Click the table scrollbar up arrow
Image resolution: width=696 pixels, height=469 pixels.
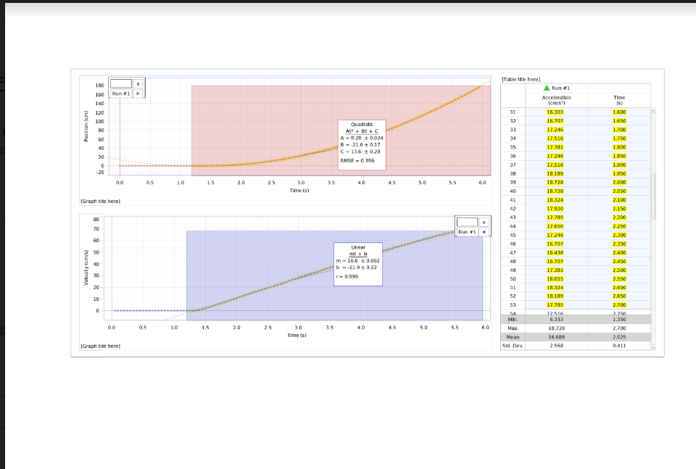pos(653,110)
